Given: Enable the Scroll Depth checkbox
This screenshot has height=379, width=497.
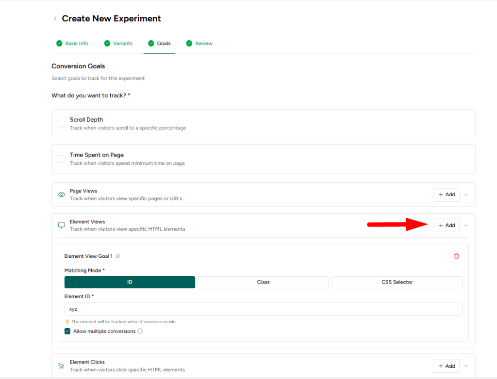Looking at the screenshot, I should tap(62, 124).
